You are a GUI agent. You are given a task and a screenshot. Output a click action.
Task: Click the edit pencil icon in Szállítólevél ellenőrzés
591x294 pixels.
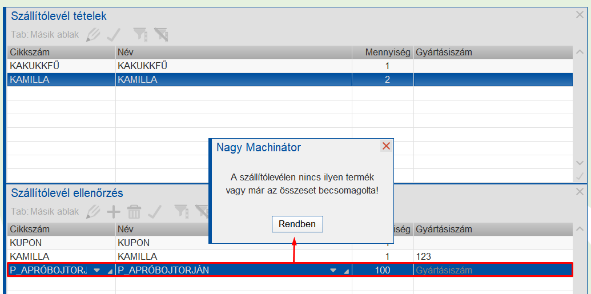pyautogui.click(x=93, y=212)
